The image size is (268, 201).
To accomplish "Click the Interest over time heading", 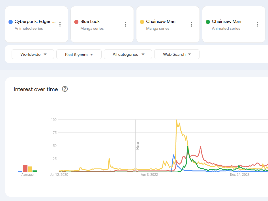I will pos(36,89).
